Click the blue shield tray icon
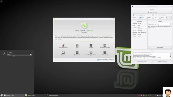Screen dimensions: 173x97 [144, 95]
